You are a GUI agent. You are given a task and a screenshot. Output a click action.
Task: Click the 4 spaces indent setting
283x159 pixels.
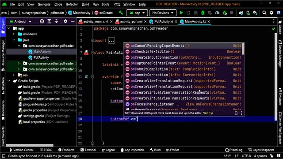coord(260,156)
